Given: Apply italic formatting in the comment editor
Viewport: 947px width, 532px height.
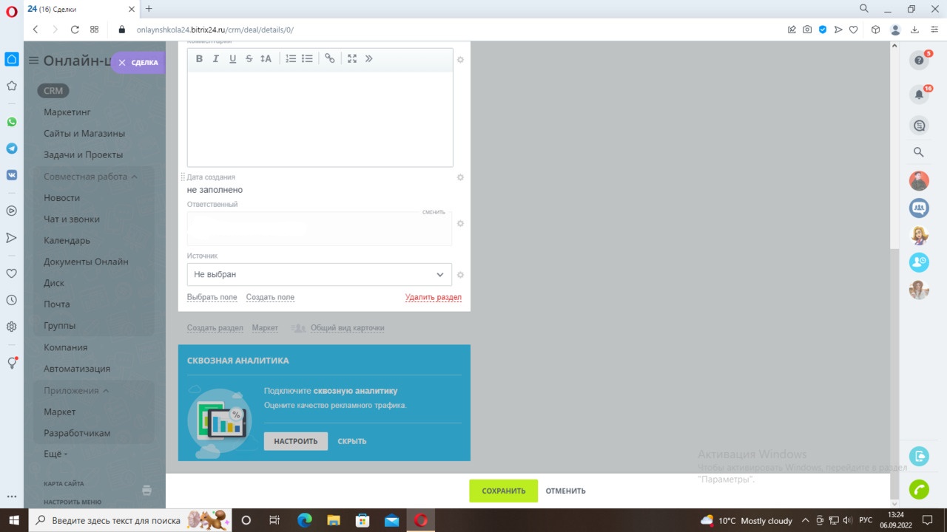Looking at the screenshot, I should click(216, 59).
